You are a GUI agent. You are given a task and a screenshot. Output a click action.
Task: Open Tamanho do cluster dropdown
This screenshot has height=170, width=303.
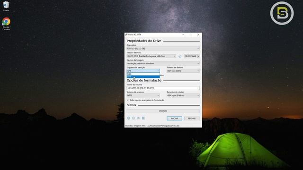point(183,95)
